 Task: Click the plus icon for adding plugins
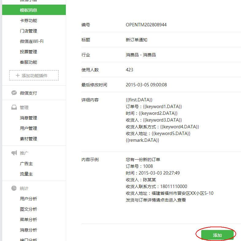(17, 75)
